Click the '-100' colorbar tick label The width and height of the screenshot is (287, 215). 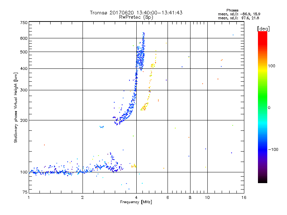(273, 149)
